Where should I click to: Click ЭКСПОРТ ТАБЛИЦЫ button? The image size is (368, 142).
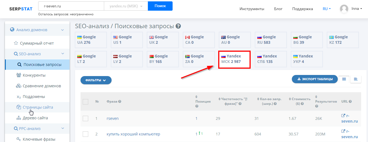tap(315, 79)
